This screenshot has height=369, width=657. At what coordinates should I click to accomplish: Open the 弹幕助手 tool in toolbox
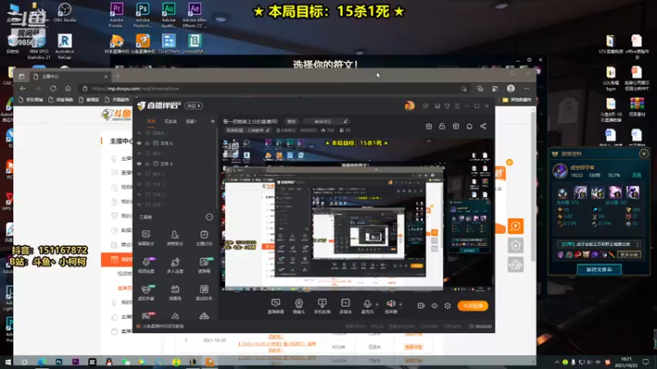[x=146, y=237]
